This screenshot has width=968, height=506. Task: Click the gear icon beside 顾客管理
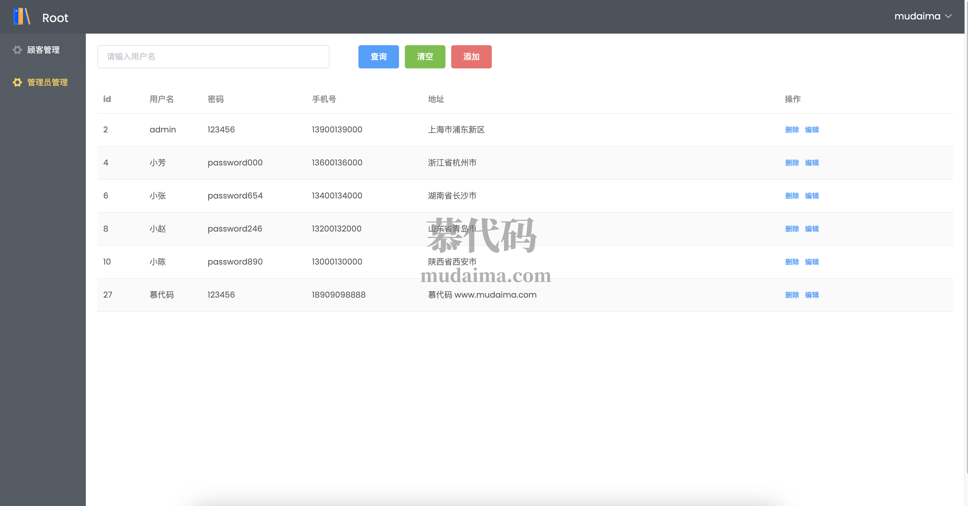point(17,50)
